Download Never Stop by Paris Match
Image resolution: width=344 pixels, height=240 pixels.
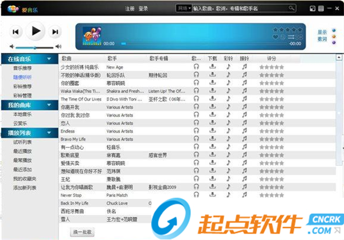[x=212, y=194]
